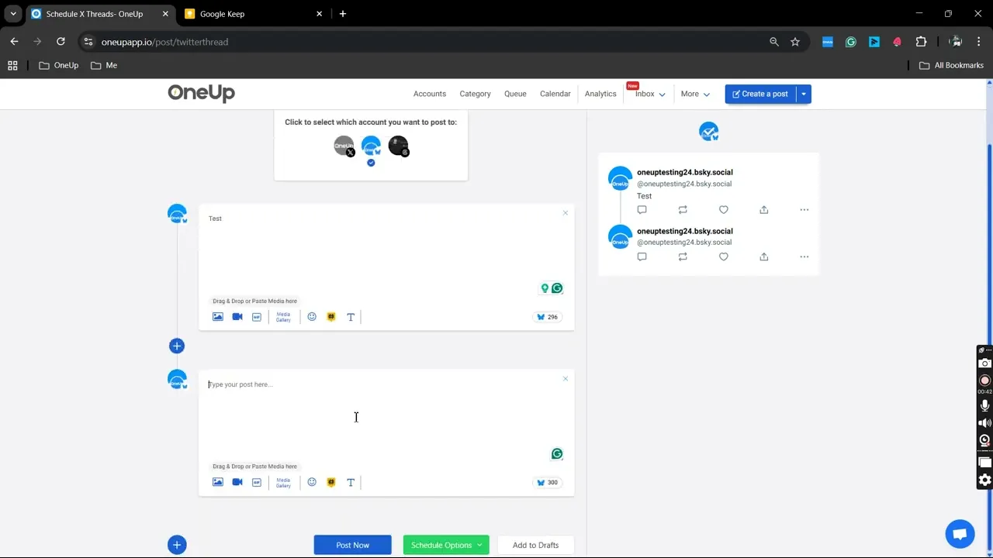Screen dimensions: 993x558
Task: Add an image to the empty second post
Action: 218,482
